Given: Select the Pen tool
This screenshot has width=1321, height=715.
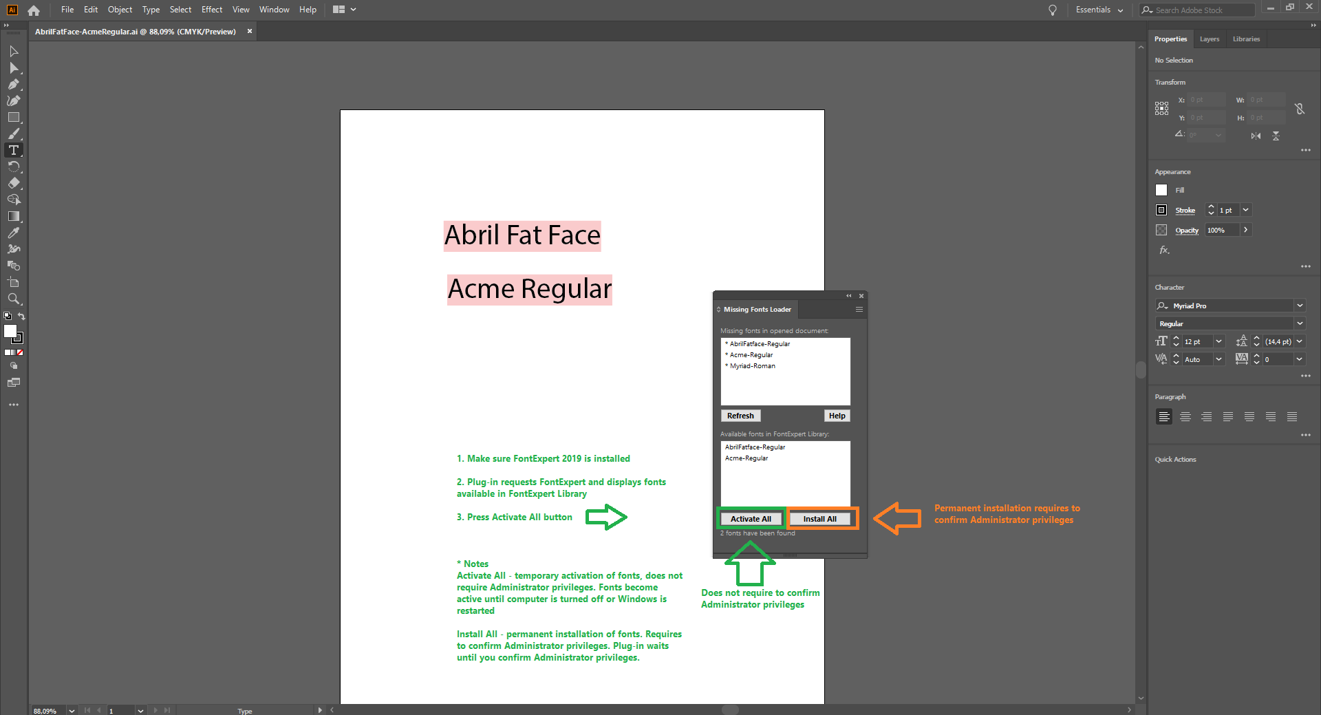Looking at the screenshot, I should pyautogui.click(x=13, y=85).
